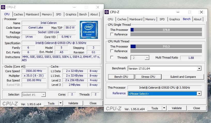Close the right CPU-Z window with X
211x123 pixels.
[x=201, y=12]
